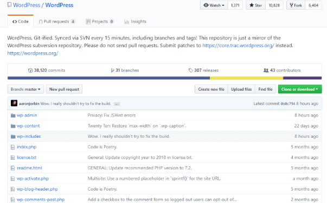Open the Branch: master dropdown
This screenshot has height=203, width=327.
[x=25, y=89]
